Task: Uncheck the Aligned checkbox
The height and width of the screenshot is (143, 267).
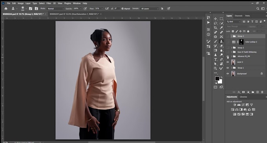Action: [x=123, y=9]
